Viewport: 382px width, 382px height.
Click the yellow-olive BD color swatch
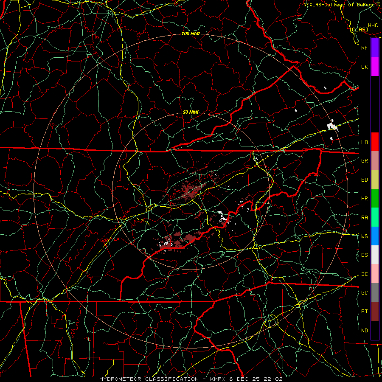coord(375,180)
